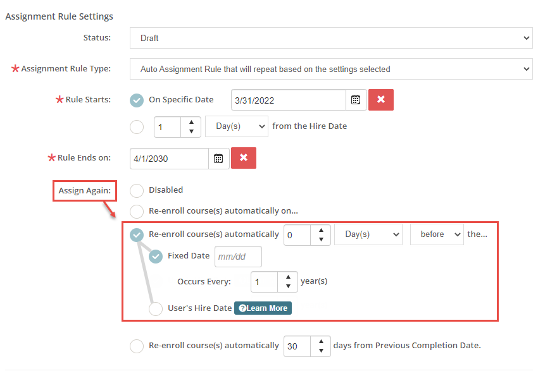
Task: Click the Assignment Rule Settings heading
Action: click(x=59, y=16)
